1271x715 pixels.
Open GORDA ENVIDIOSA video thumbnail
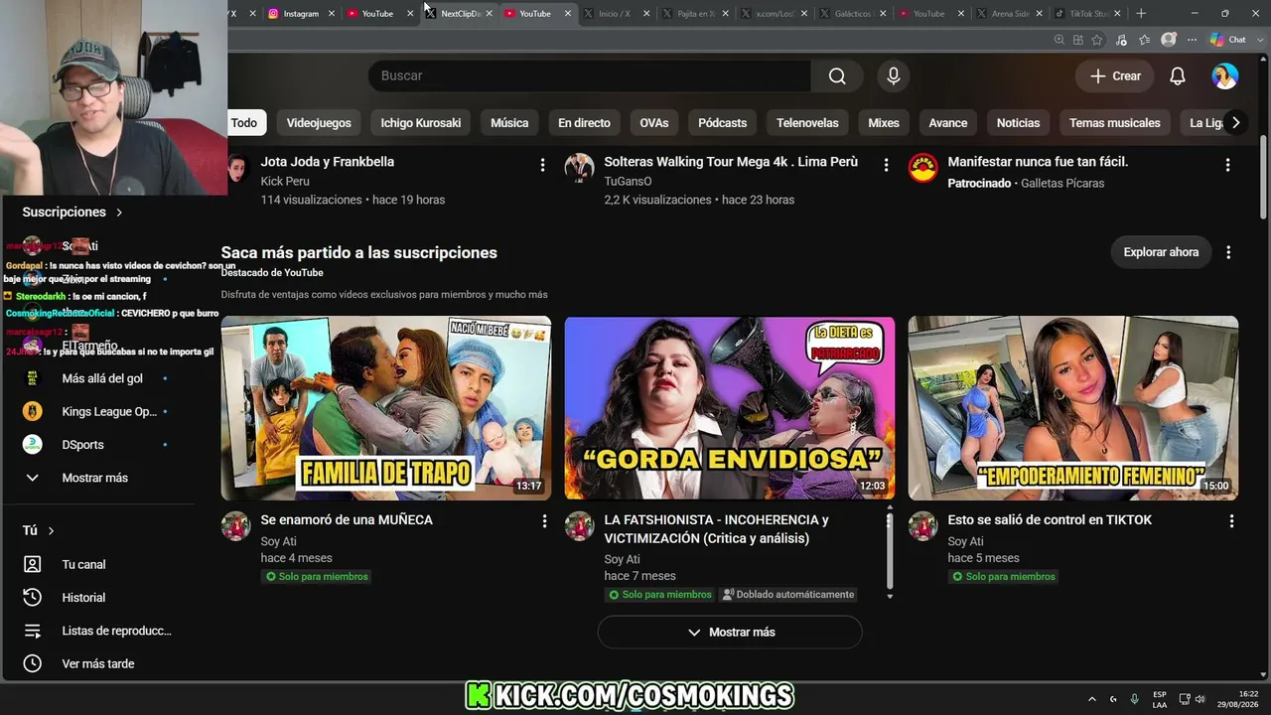point(730,408)
